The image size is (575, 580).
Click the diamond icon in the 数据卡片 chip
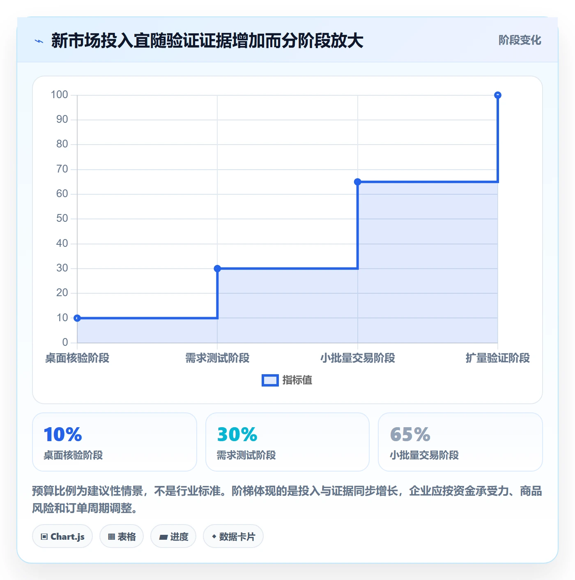(x=214, y=536)
